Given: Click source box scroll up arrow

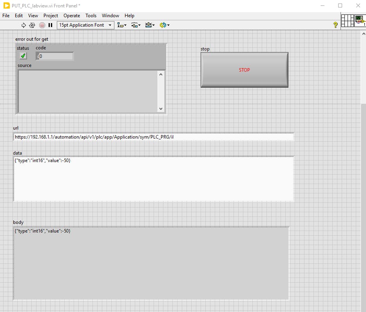Looking at the screenshot, I should (161, 75).
